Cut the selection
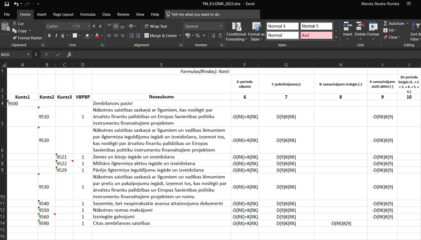Image resolution: width=421 pixels, height=240 pixels. tap(18, 24)
